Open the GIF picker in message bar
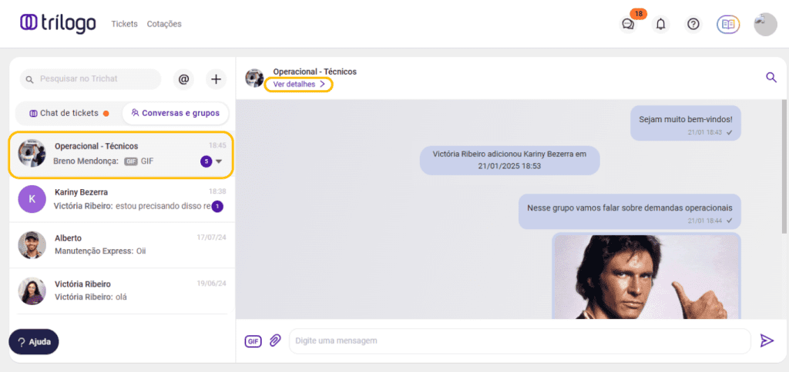 (253, 341)
